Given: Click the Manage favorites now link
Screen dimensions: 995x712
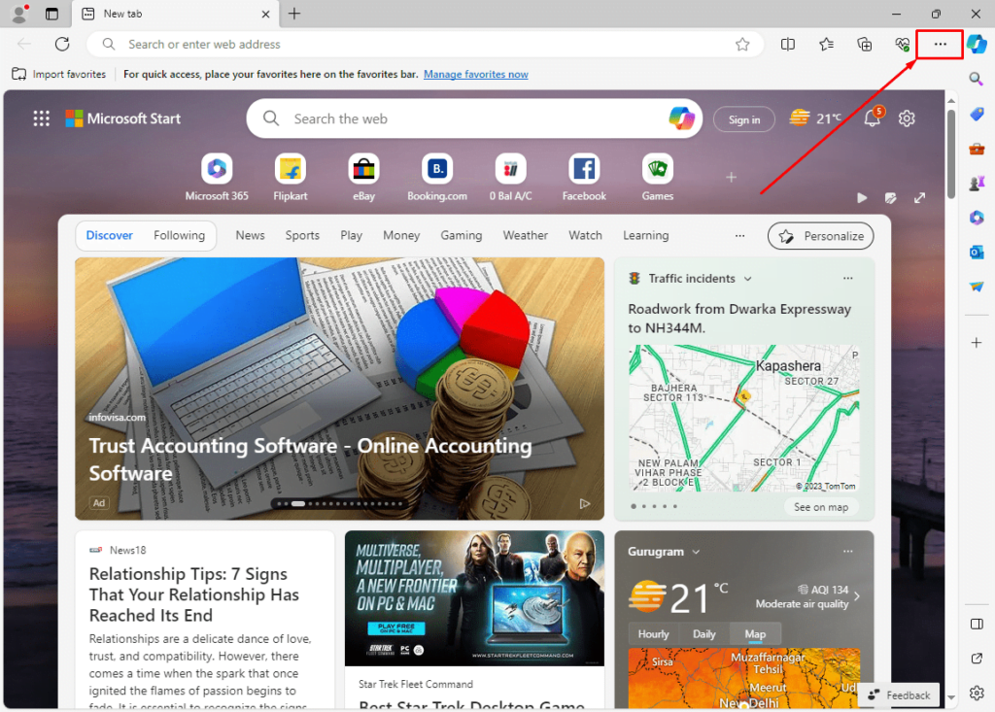Looking at the screenshot, I should (475, 74).
